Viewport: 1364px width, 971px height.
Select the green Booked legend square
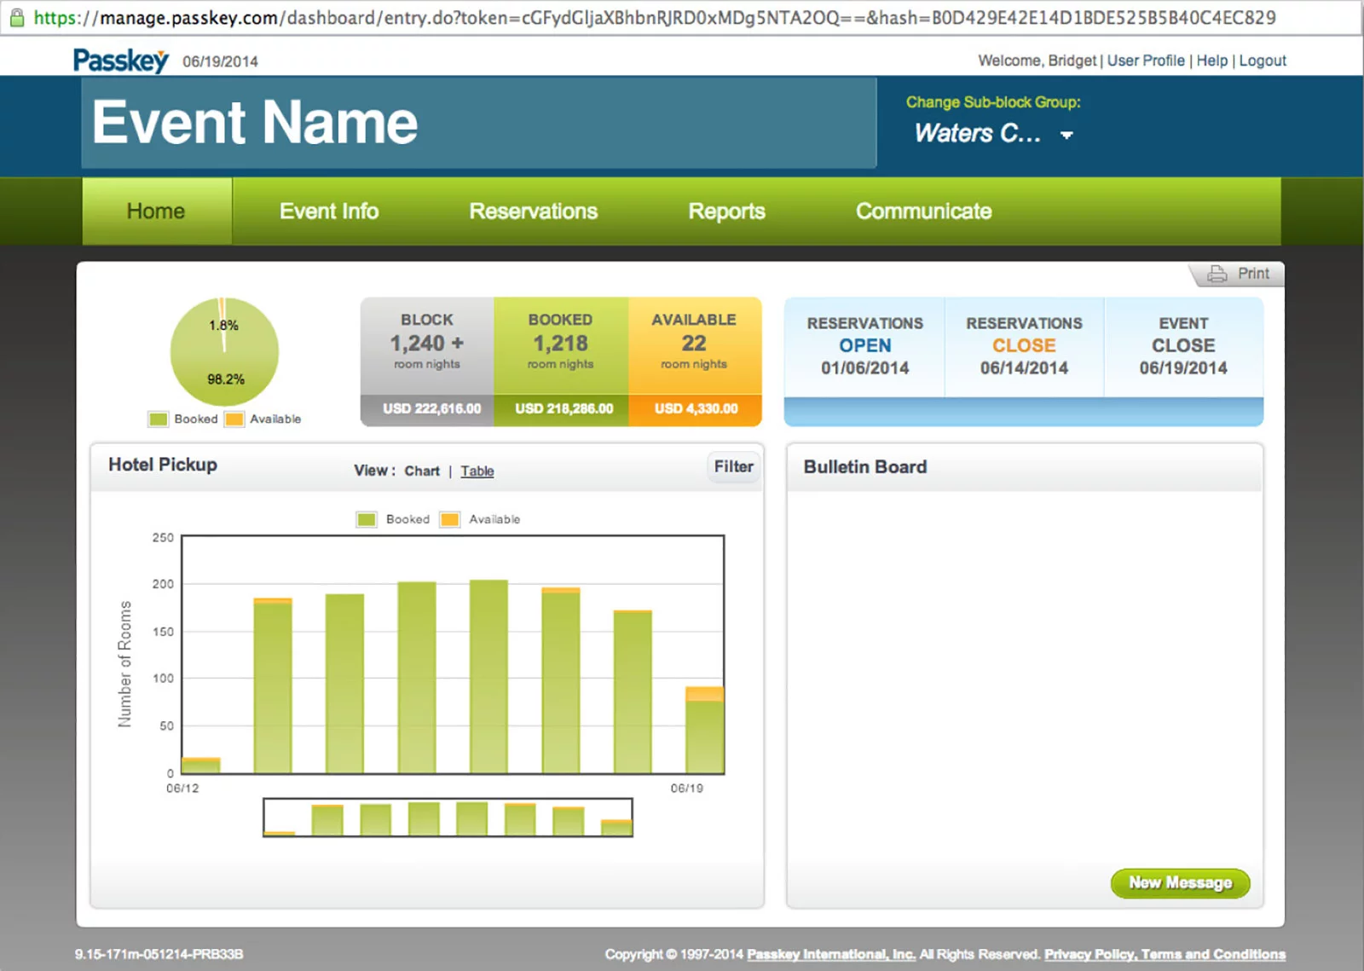157,419
